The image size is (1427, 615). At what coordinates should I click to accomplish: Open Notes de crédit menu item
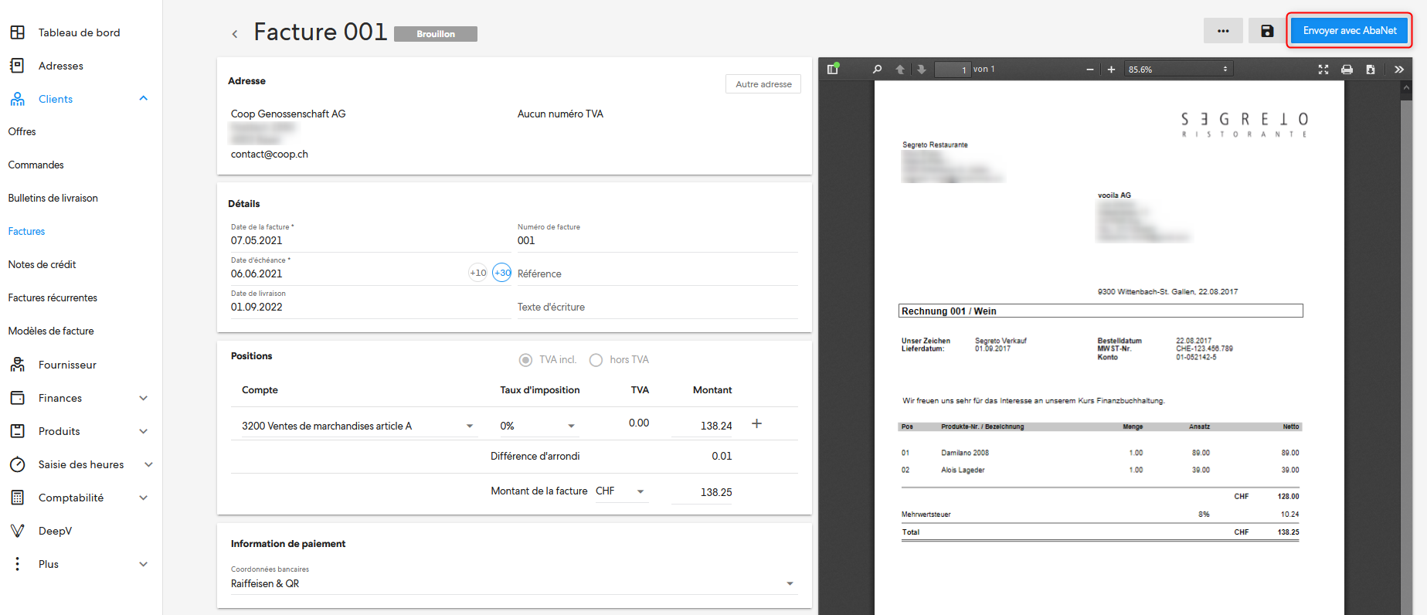click(x=42, y=264)
